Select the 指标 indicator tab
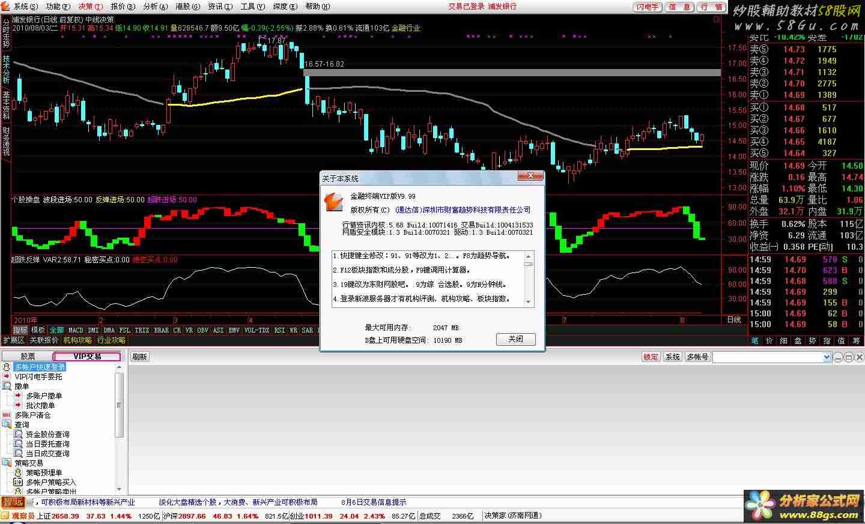 pyautogui.click(x=20, y=330)
